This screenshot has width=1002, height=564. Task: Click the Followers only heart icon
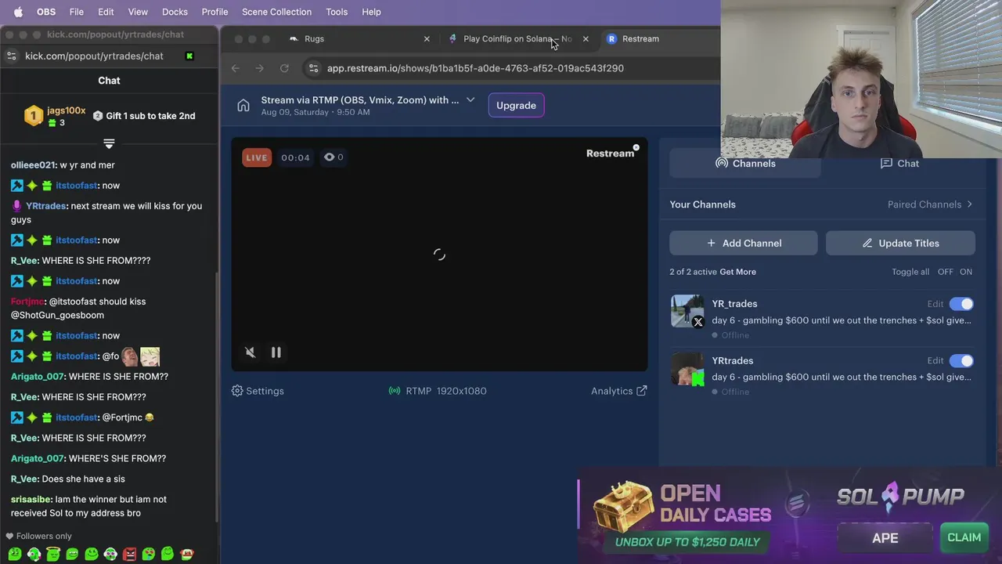point(9,537)
